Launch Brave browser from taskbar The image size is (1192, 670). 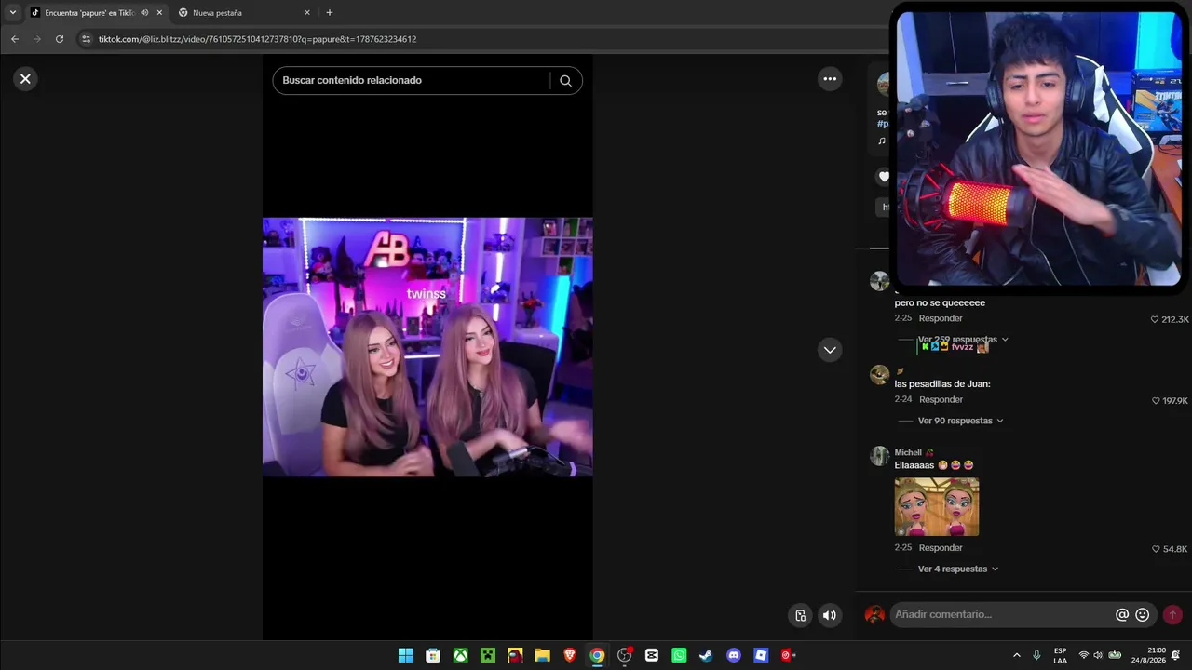[570, 655]
